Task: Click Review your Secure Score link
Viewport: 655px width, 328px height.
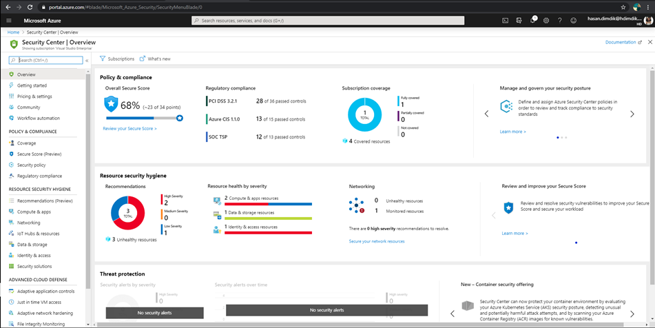Action: point(129,129)
